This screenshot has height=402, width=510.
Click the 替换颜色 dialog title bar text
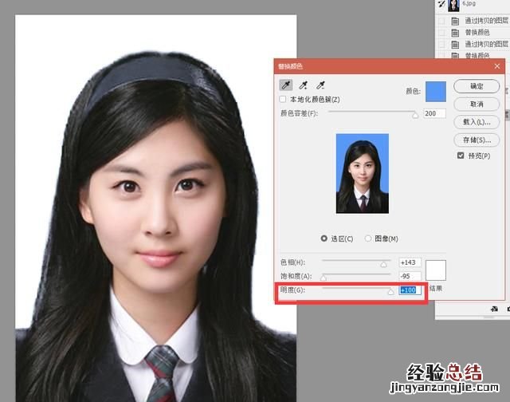coord(290,66)
